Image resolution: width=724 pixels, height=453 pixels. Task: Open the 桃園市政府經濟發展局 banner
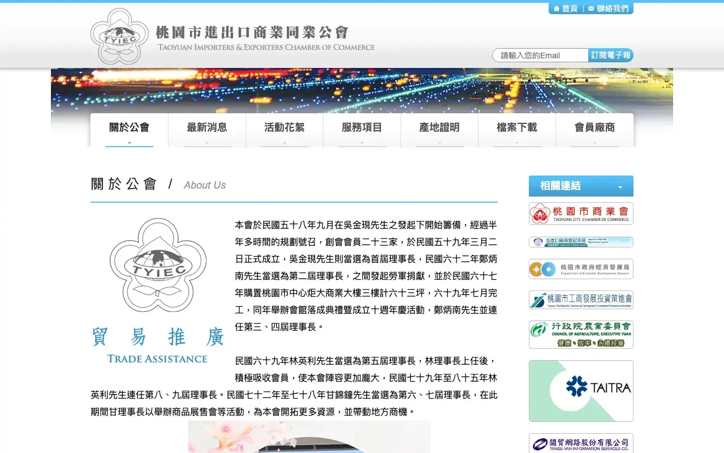point(581,269)
